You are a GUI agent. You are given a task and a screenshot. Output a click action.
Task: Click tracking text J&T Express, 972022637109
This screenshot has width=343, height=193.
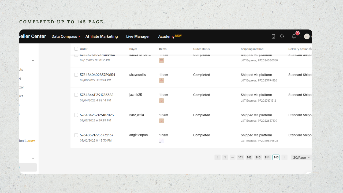point(259,121)
